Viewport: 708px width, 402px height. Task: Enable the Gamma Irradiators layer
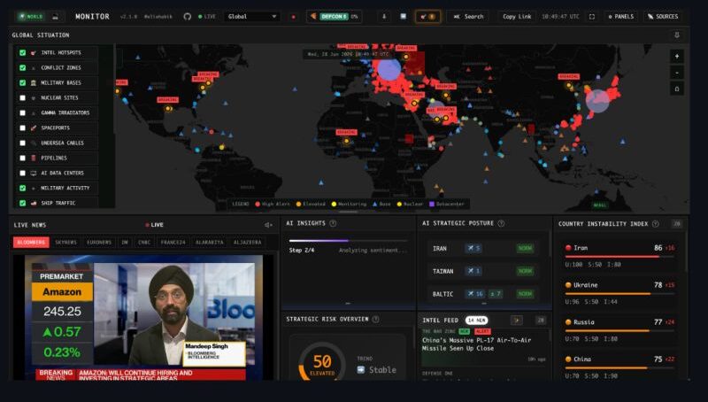coord(23,113)
